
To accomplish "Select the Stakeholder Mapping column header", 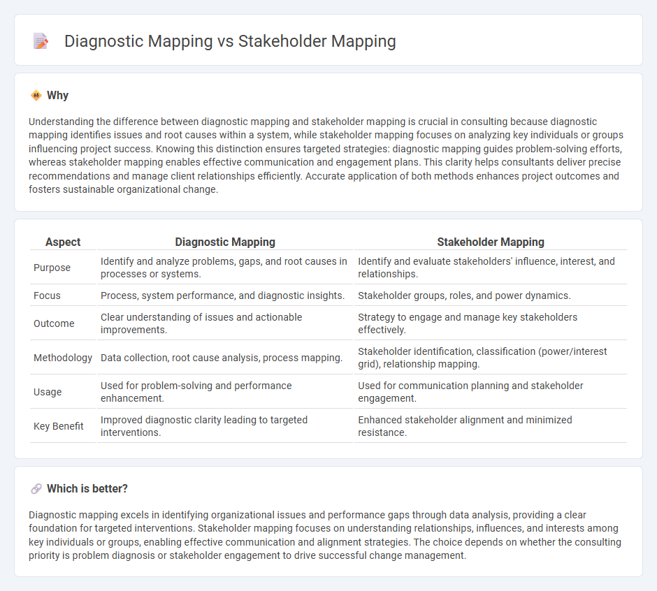I will tap(491, 242).
